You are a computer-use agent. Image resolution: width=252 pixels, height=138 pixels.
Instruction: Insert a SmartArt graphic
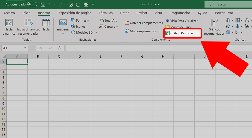[x=108, y=21]
